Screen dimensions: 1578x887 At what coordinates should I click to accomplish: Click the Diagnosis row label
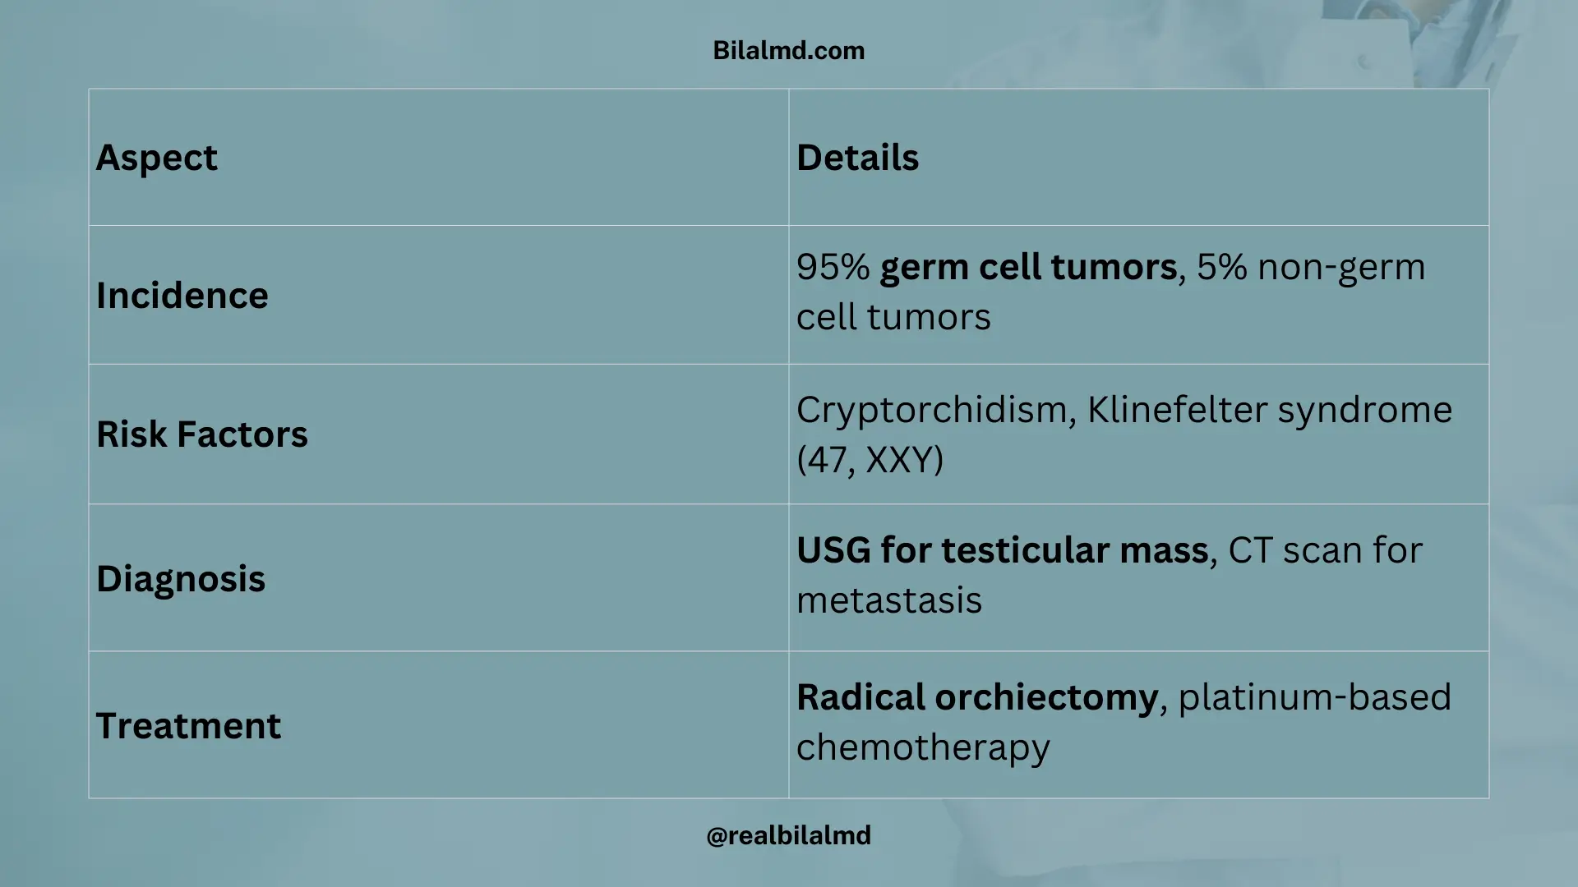point(180,579)
